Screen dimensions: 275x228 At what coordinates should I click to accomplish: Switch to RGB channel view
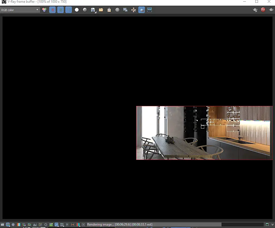[x=44, y=10]
